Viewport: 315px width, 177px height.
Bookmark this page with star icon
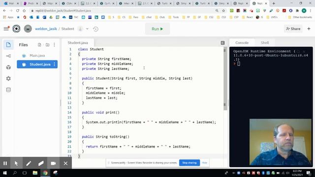coord(223,10)
